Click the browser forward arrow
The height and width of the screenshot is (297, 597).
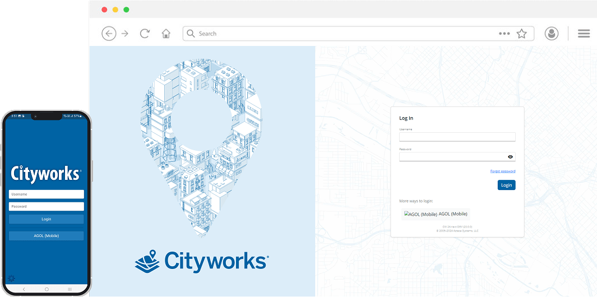point(125,34)
